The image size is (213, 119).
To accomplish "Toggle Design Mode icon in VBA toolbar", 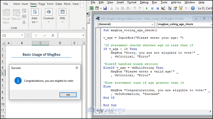I will click(163, 8).
